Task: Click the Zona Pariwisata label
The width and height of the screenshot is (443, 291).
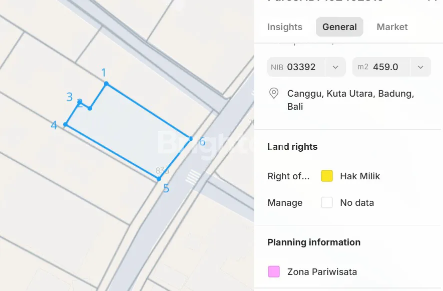Action: click(x=322, y=272)
